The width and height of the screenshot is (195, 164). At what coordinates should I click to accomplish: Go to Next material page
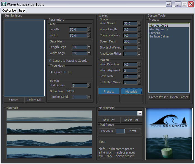[133, 131]
